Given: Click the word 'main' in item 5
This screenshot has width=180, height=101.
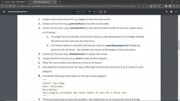Looking at the screenshot, I should click(78, 58).
